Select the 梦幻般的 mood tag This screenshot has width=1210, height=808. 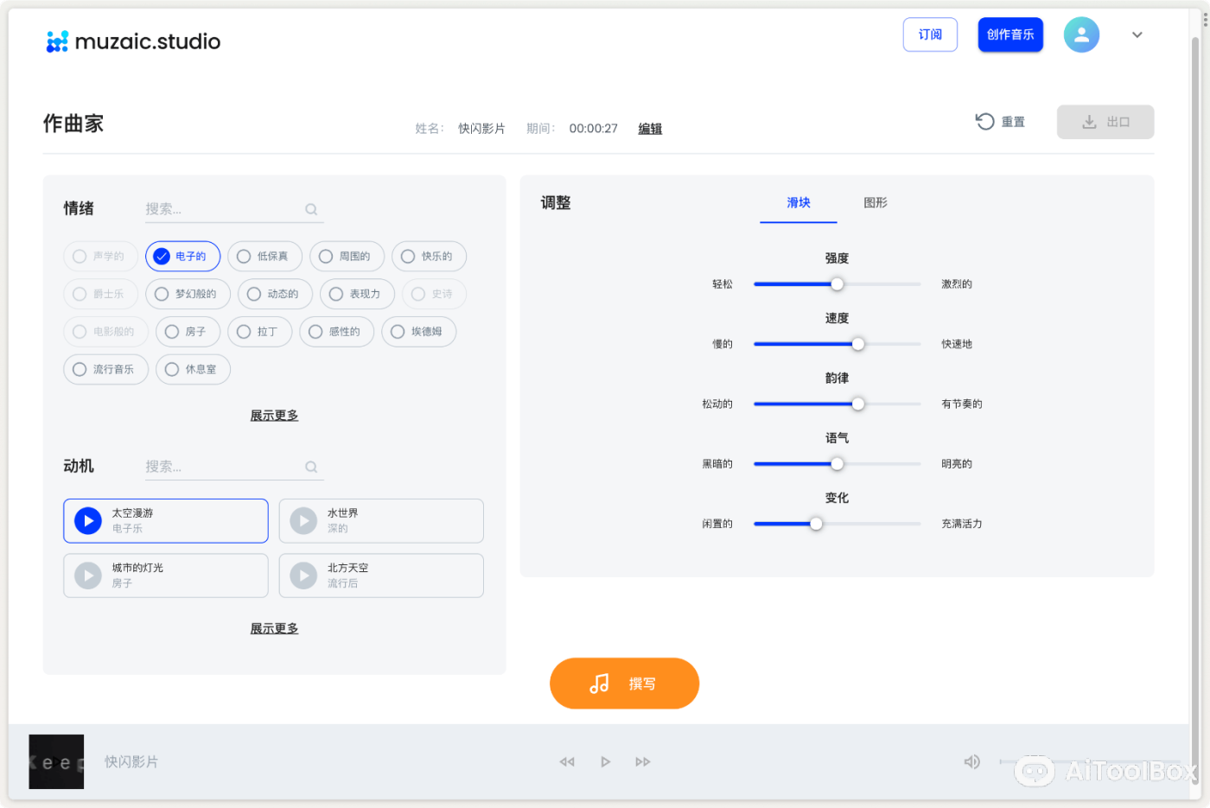click(x=188, y=294)
